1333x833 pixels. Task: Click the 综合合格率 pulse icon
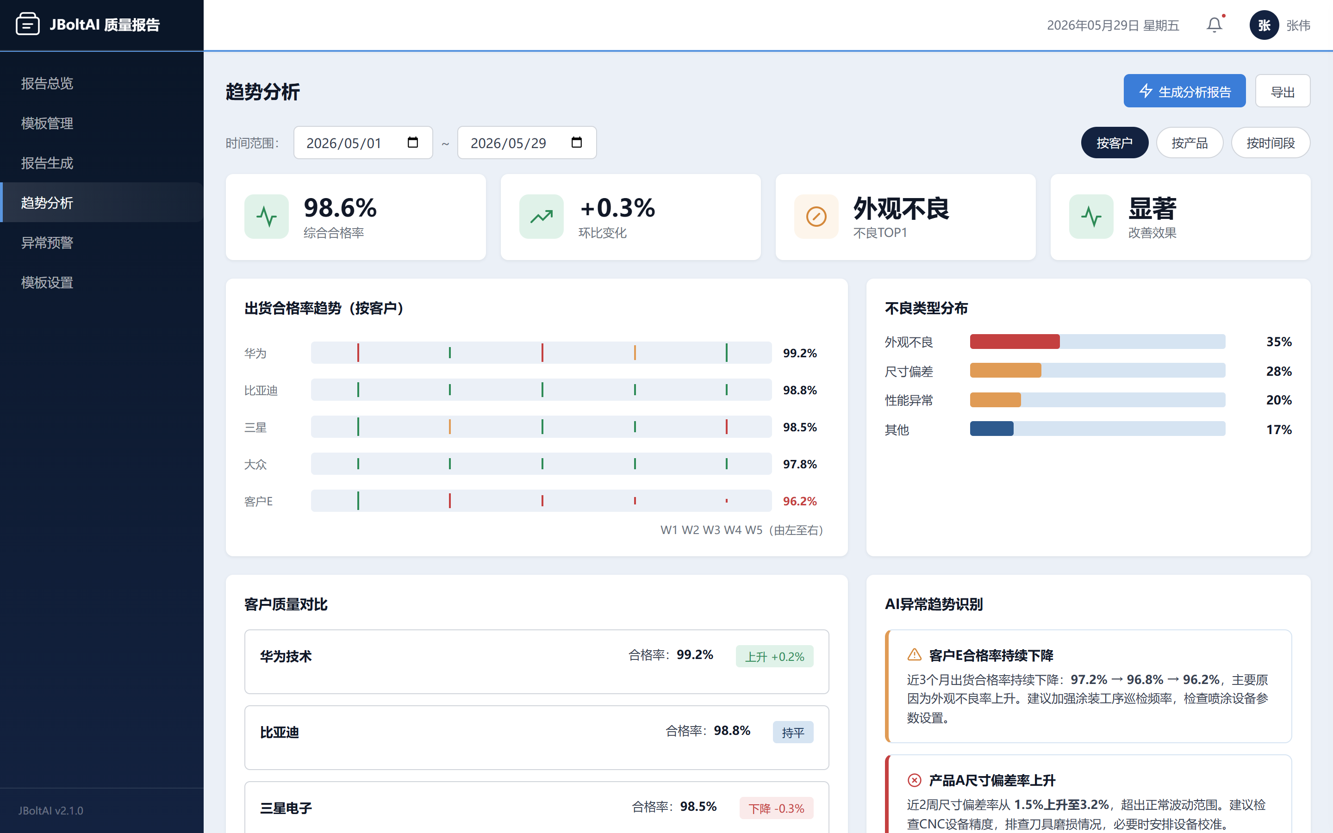coord(267,217)
